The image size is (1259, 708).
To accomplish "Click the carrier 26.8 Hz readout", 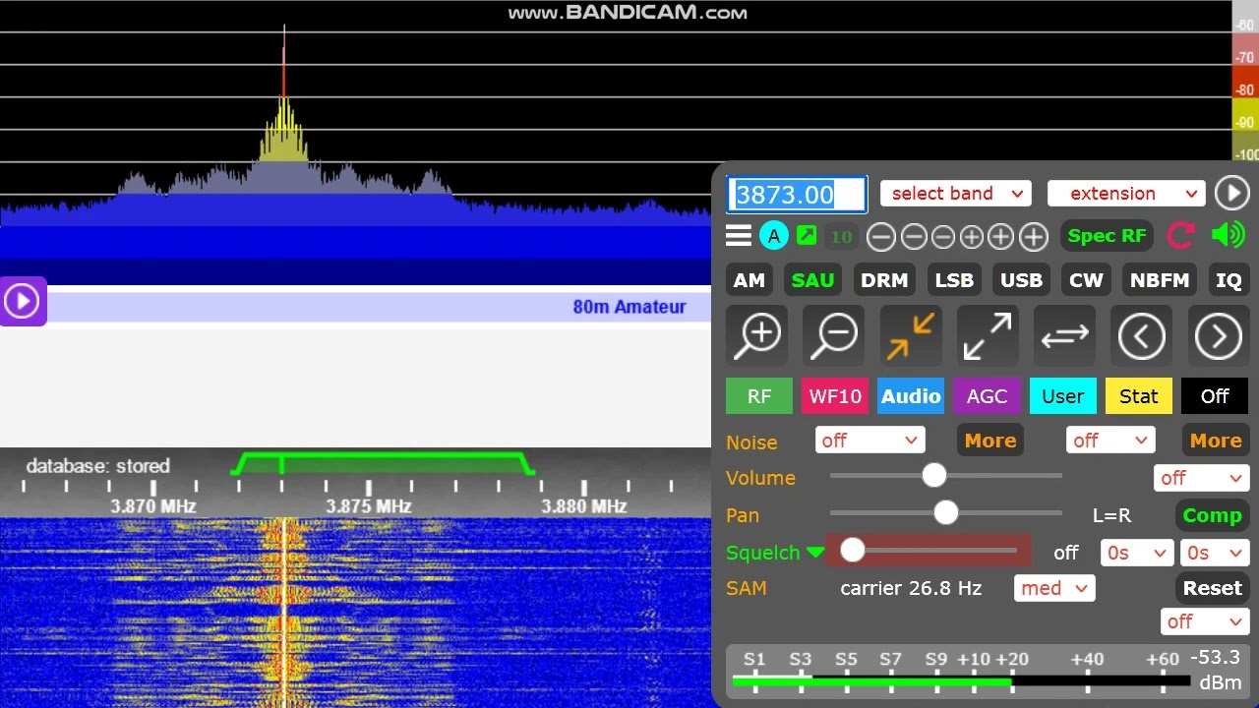I will [911, 588].
